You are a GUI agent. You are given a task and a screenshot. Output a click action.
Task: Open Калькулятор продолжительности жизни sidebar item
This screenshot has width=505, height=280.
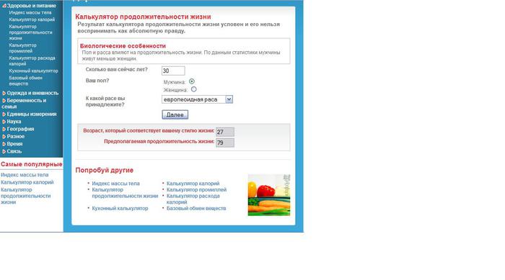[30, 32]
